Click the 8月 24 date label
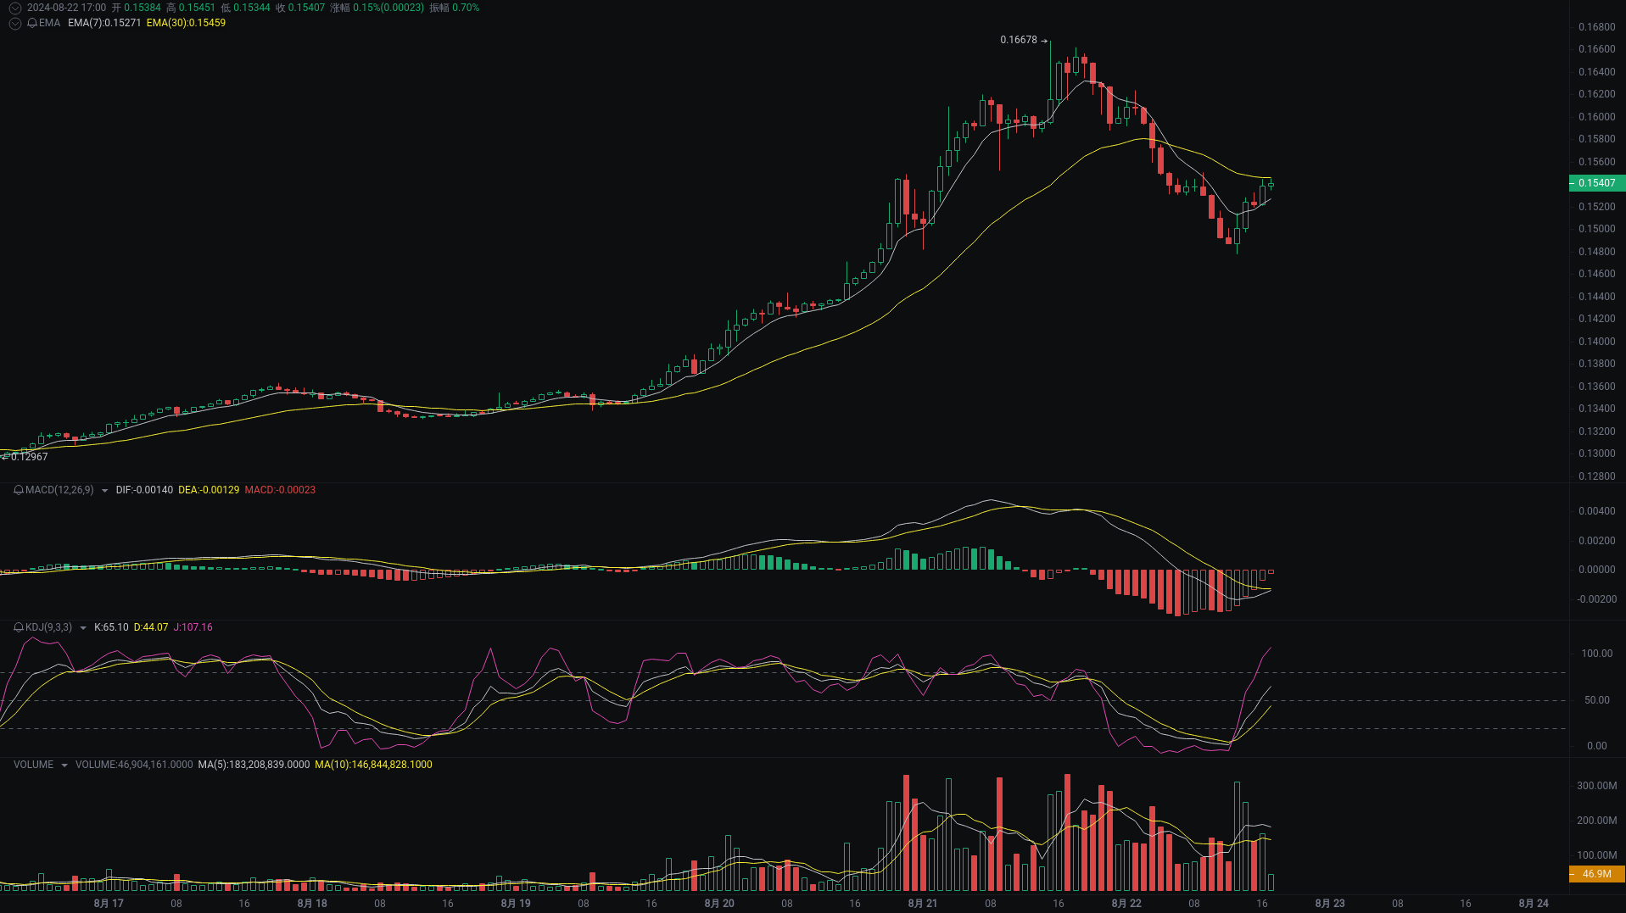 1534,904
